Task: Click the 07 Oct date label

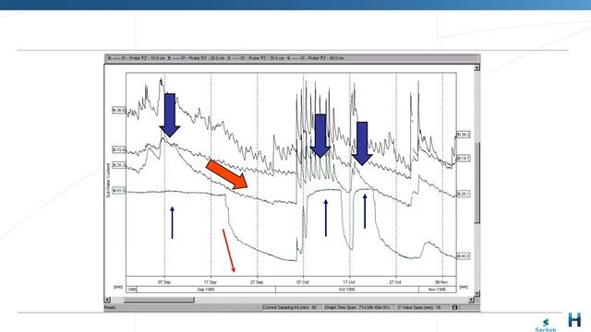Action: pyautogui.click(x=303, y=282)
